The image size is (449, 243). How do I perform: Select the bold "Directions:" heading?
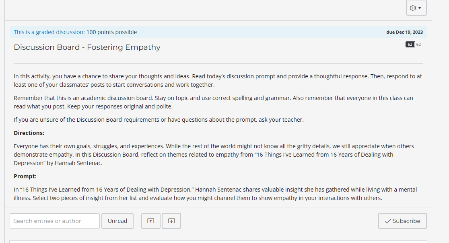[29, 133]
